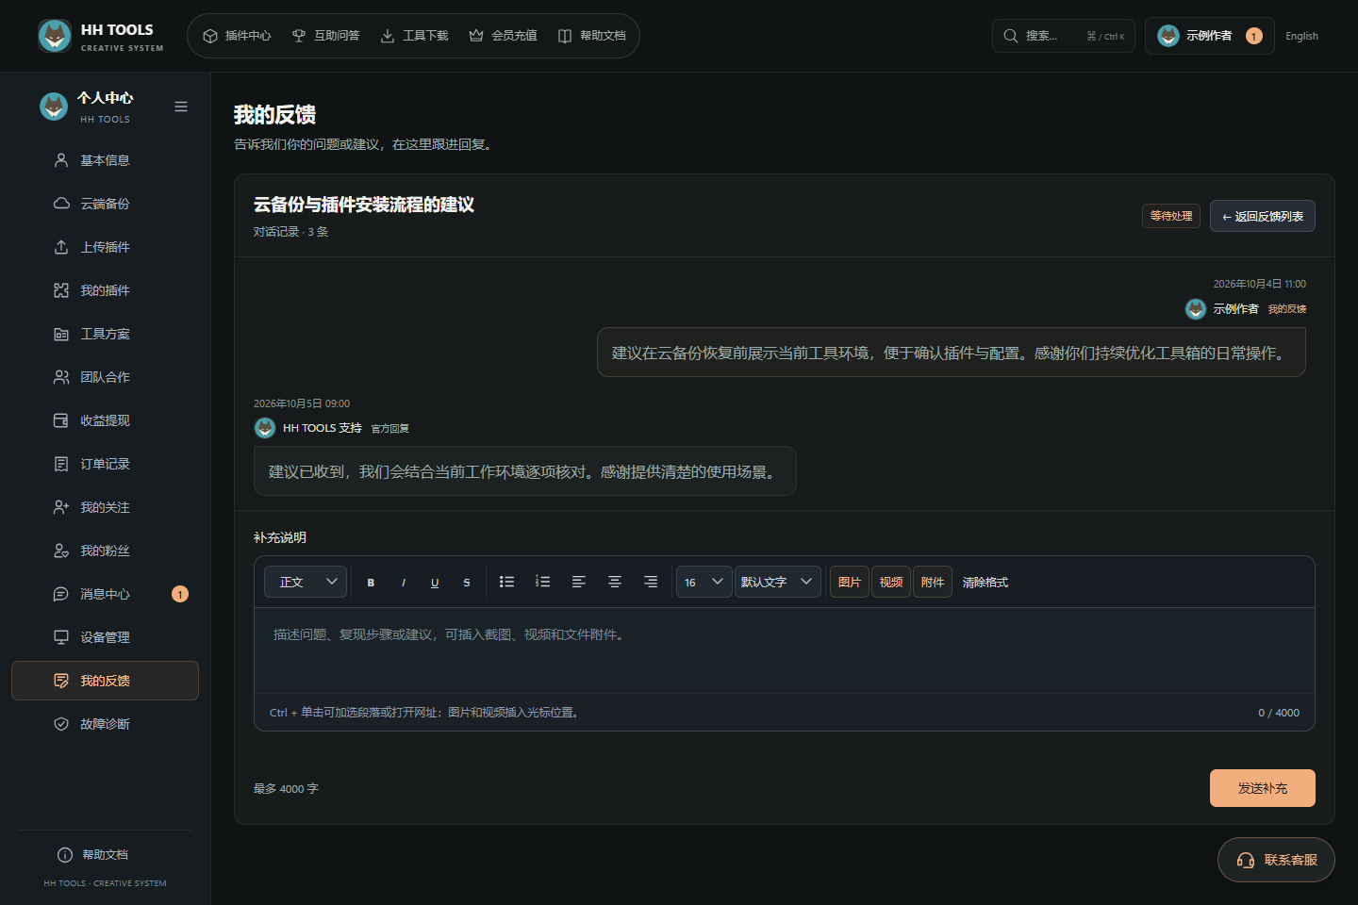The width and height of the screenshot is (1358, 905).
Task: Toggle bold formatting in editor toolbar
Action: pos(371,583)
